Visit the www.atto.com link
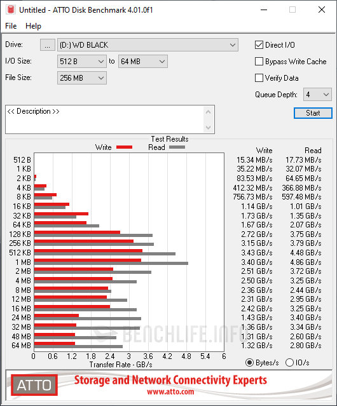 click(170, 392)
